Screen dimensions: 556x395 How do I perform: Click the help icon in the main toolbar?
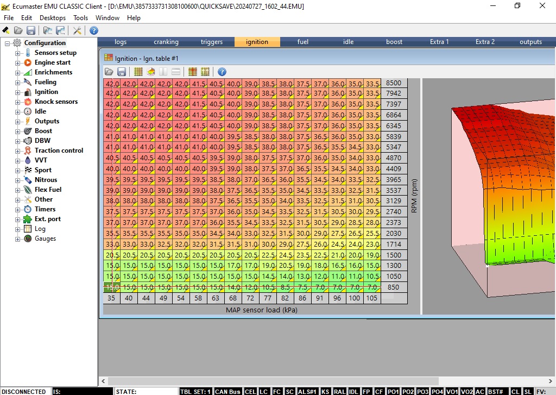click(x=93, y=30)
